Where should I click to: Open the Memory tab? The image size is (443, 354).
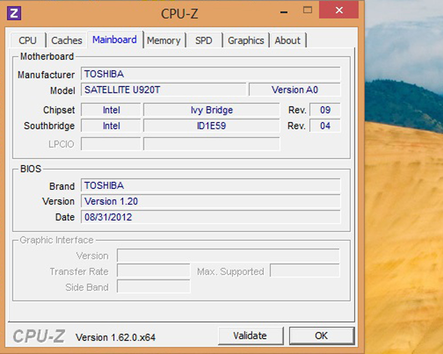coord(164,40)
